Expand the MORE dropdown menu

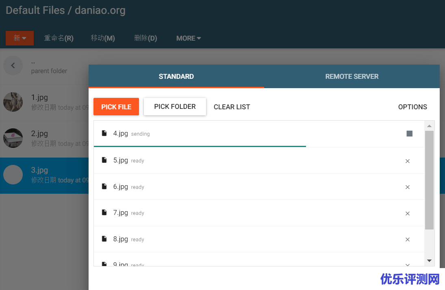[x=189, y=38]
